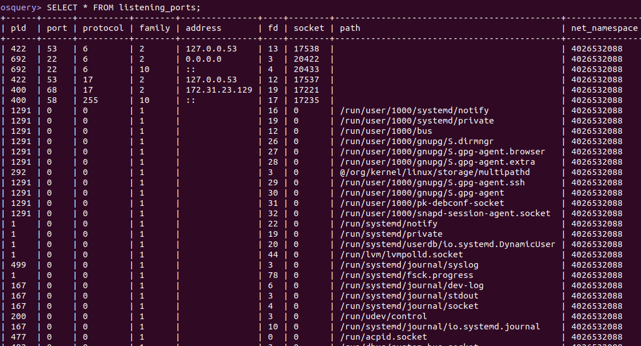Click the multipathd kernel storage path
This screenshot has width=641, height=346.
pos(435,172)
